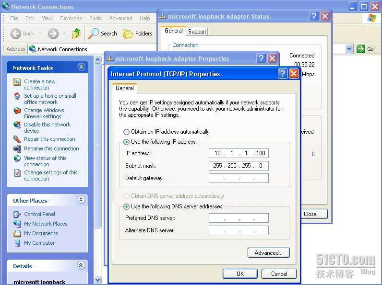Click the Alternate DNS server field
The height and width of the screenshot is (285, 382).
coord(239,230)
